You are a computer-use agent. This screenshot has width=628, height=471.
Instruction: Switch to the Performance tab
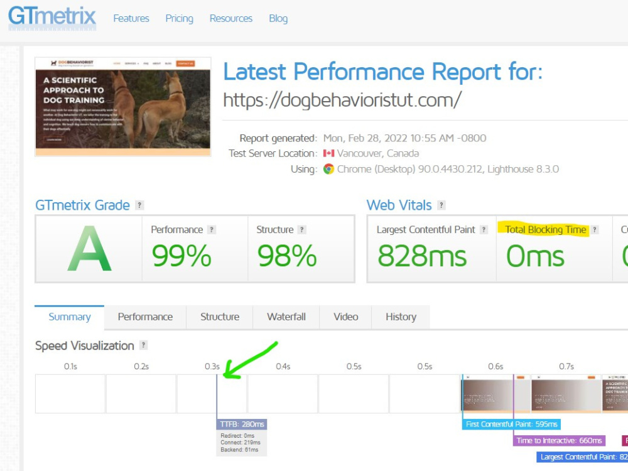(x=146, y=317)
